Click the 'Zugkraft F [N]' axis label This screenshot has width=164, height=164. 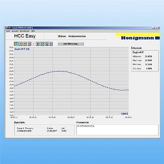pos(22,49)
